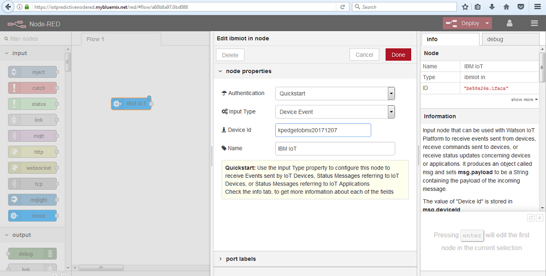Open the Deploy options arrow
This screenshot has width=546, height=276.
point(487,23)
